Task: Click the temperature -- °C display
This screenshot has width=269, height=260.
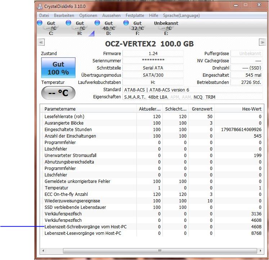Action: click(x=58, y=93)
